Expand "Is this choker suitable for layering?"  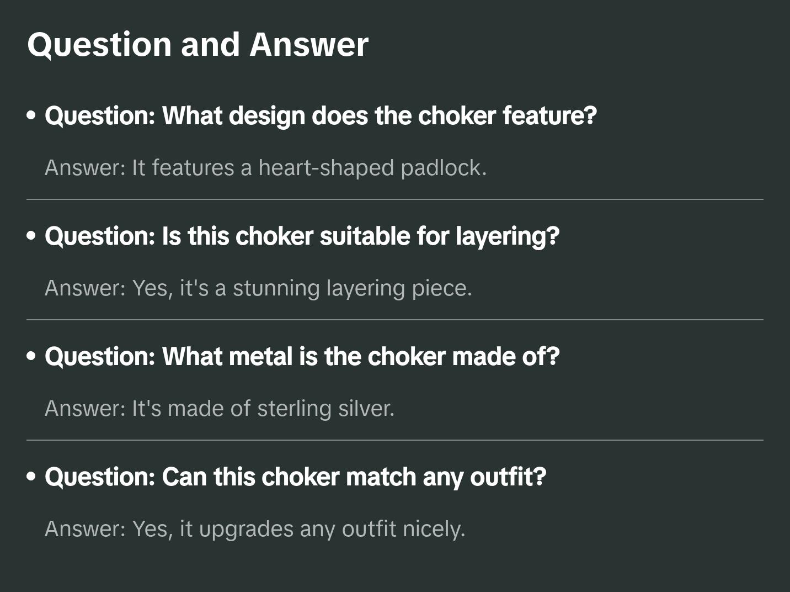pyautogui.click(x=302, y=236)
